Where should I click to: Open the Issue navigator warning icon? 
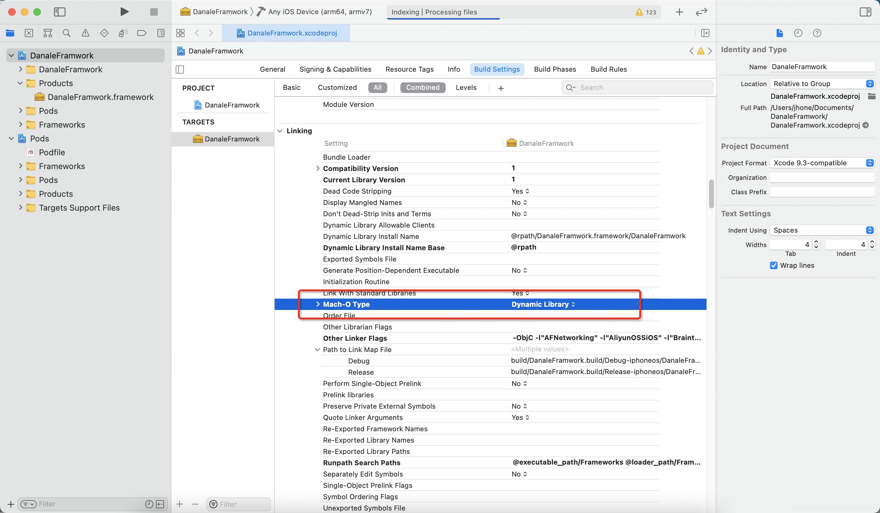tap(85, 33)
